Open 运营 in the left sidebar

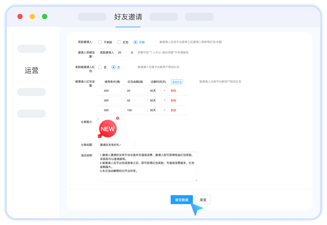point(31,71)
